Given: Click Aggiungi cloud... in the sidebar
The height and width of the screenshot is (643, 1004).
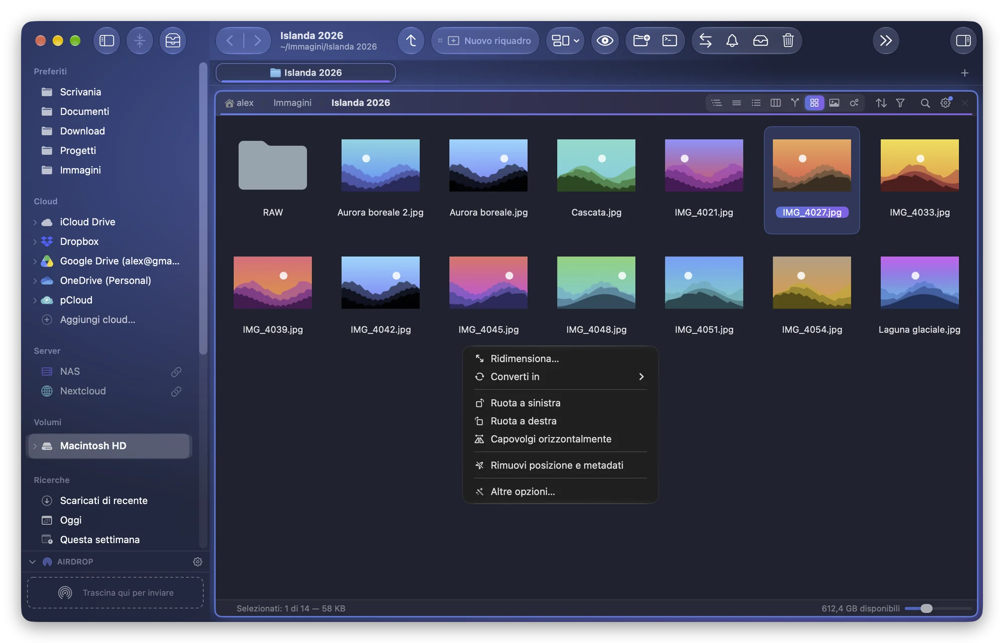Looking at the screenshot, I should click(97, 320).
